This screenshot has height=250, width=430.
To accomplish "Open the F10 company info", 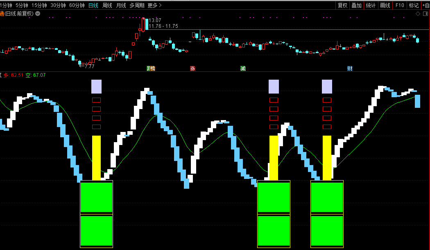I will coord(400,5).
